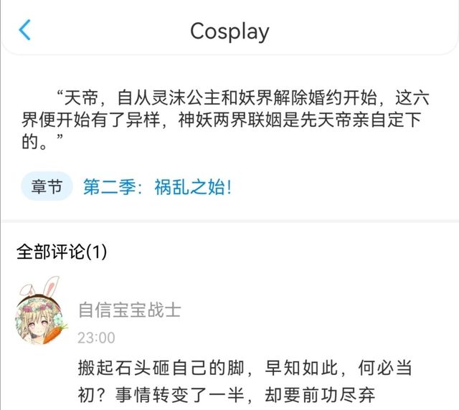Open chapter link 第二季:祸乱之始!
The width and height of the screenshot is (459, 410).
click(158, 187)
